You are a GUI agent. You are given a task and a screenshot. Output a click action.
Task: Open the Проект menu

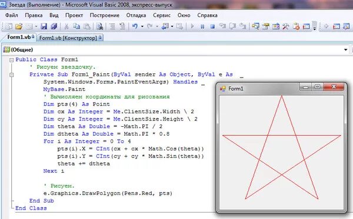tap(74, 15)
